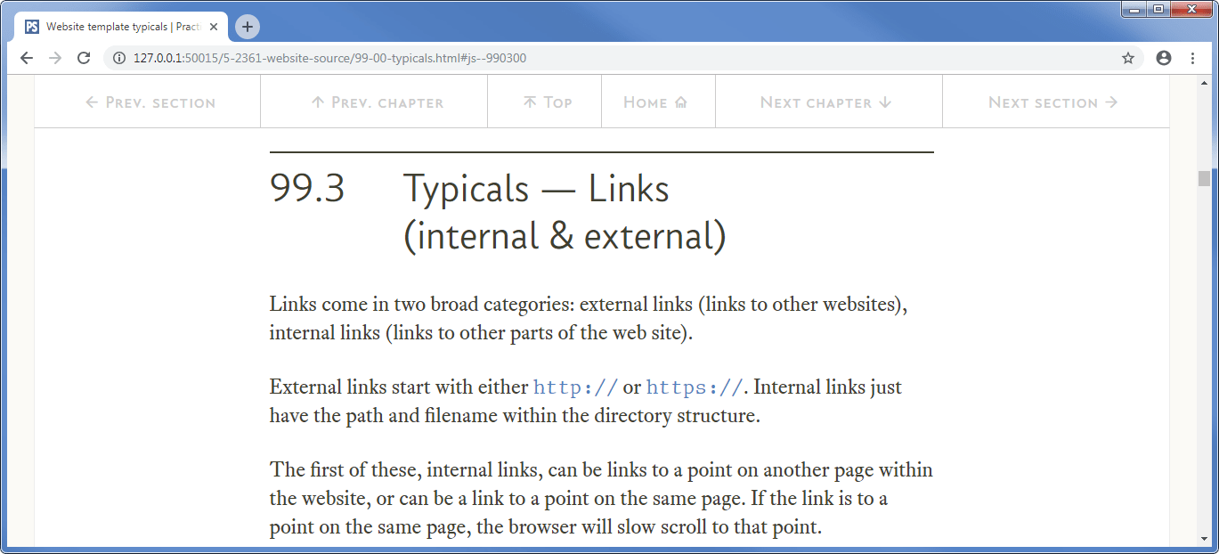The width and height of the screenshot is (1219, 554).
Task: Minimize the Chrome window
Action: [x=1133, y=9]
